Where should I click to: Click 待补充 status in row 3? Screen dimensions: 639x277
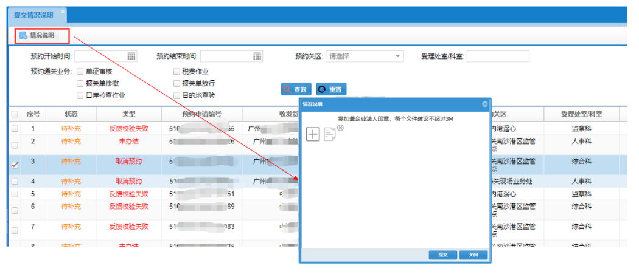coord(71,161)
